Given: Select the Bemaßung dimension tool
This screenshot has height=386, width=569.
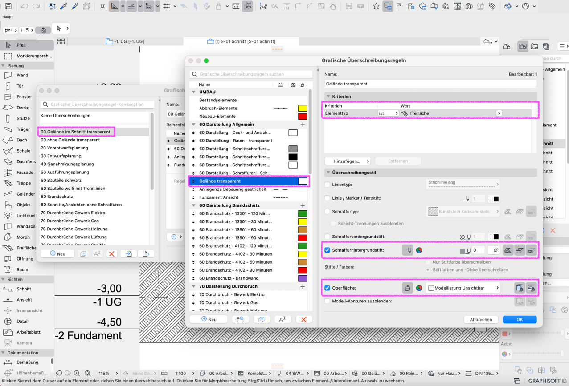Looking at the screenshot, I should [x=27, y=362].
